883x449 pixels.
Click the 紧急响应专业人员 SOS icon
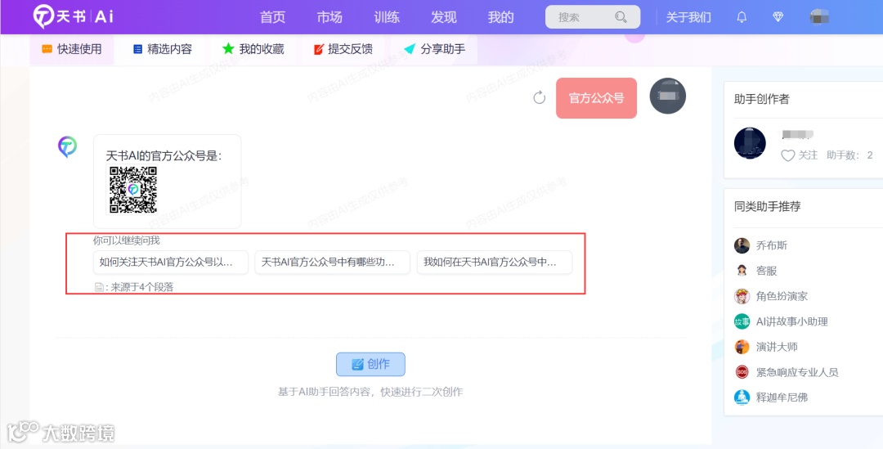(x=742, y=372)
